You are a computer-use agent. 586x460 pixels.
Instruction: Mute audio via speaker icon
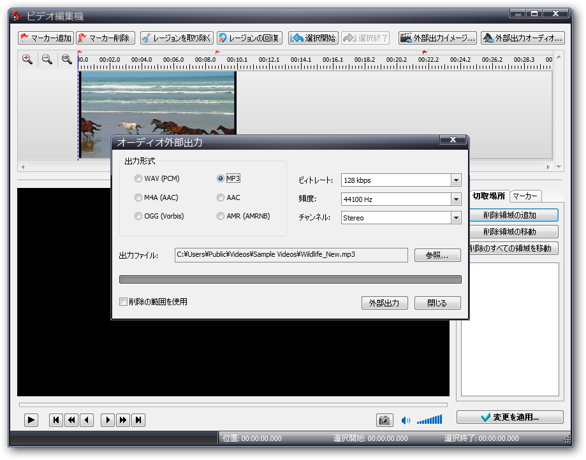coord(406,420)
